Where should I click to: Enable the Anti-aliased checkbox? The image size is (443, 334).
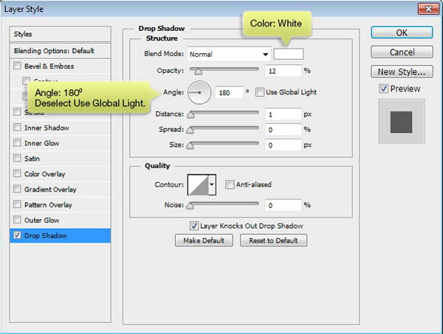230,184
